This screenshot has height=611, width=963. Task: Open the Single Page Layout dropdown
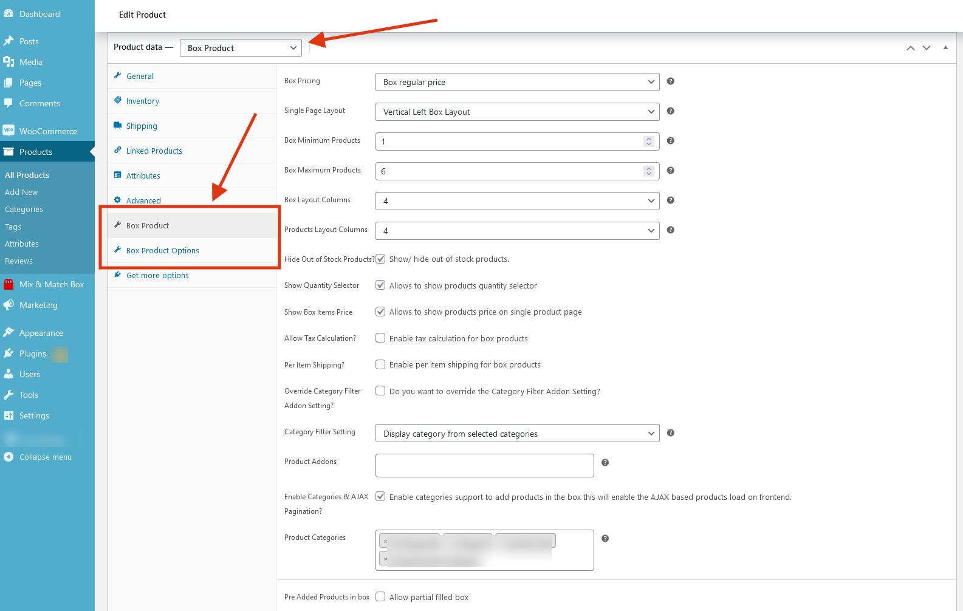coord(518,112)
